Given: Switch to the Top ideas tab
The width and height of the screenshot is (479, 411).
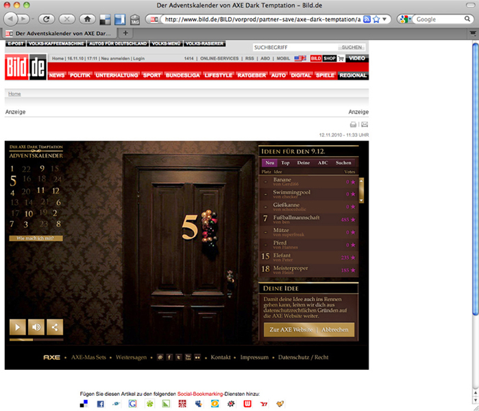Looking at the screenshot, I should pyautogui.click(x=285, y=163).
